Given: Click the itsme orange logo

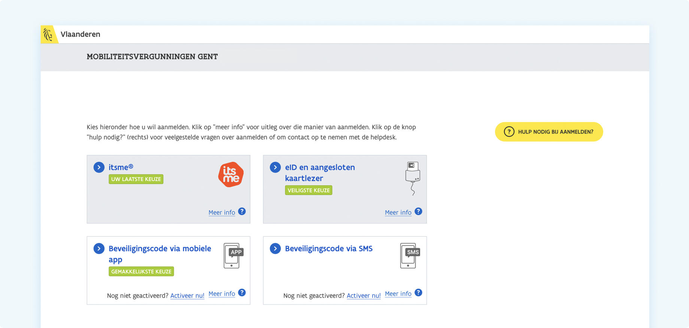Looking at the screenshot, I should (231, 174).
